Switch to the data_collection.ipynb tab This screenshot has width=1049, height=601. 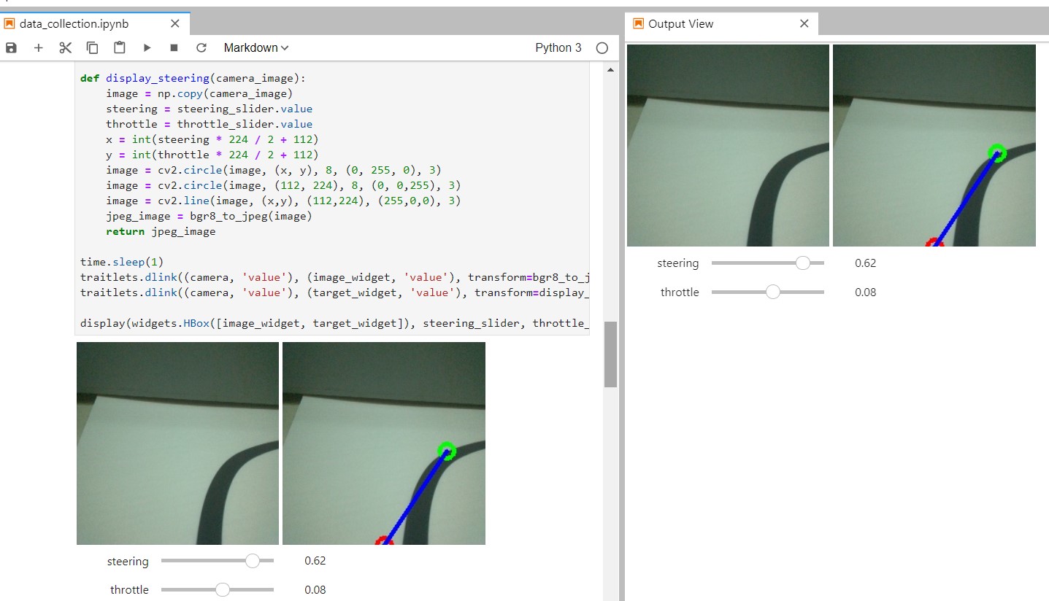pos(74,23)
